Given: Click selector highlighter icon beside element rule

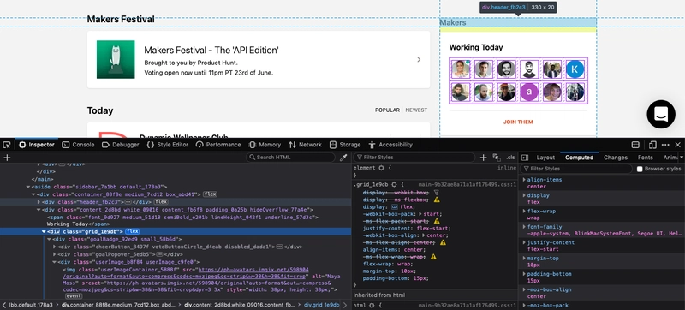Looking at the screenshot, I should coord(381,168).
